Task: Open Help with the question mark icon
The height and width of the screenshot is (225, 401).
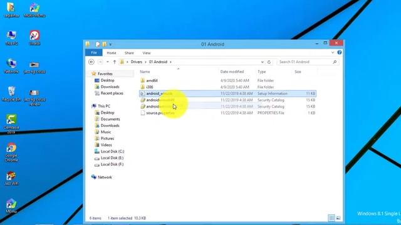Action: click(x=340, y=52)
